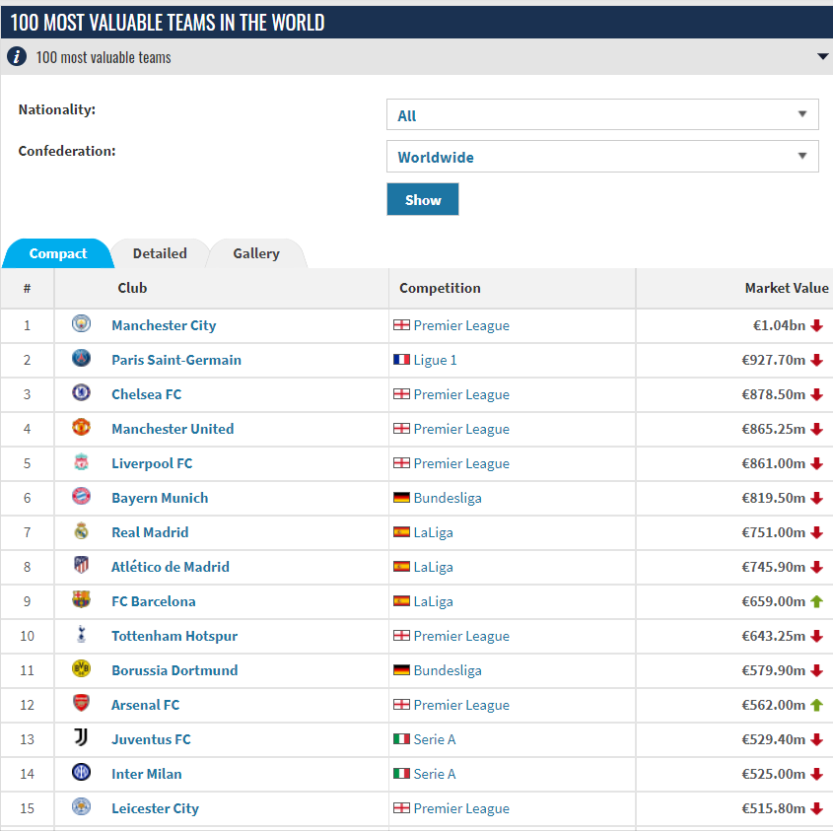The height and width of the screenshot is (831, 833).
Task: Open the Chelsea FC club link
Action: [x=147, y=394]
